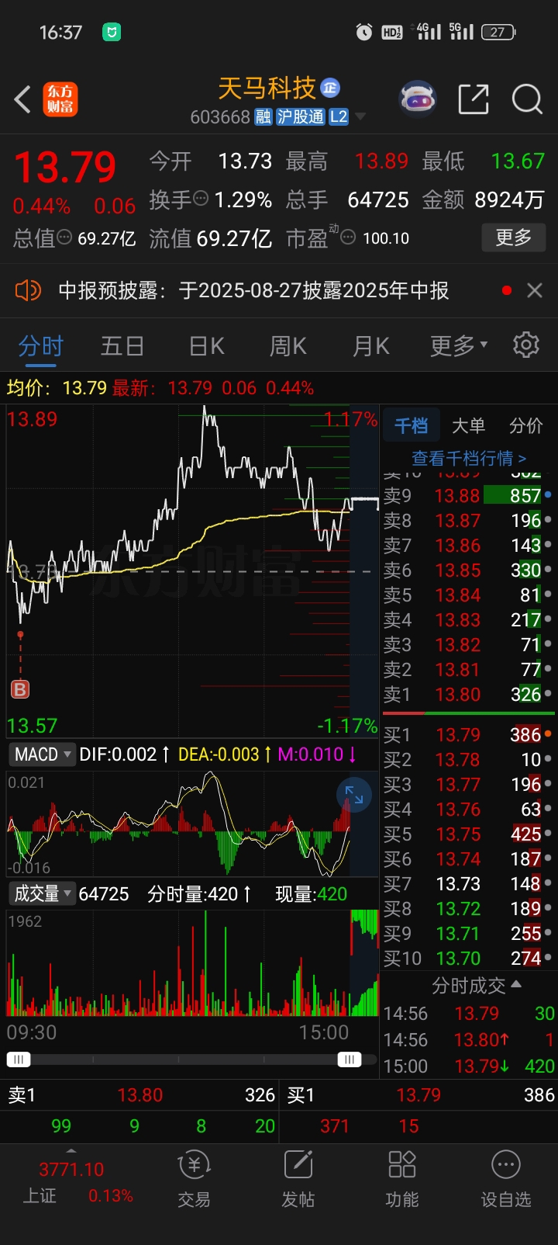Tap the red B buy marker
The width and height of the screenshot is (558, 1245).
[x=20, y=688]
